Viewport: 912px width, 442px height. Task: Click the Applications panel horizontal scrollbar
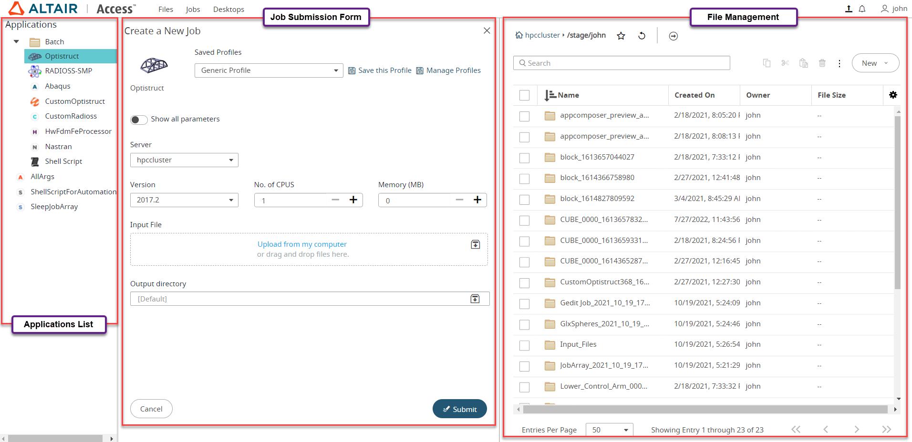tap(55, 438)
